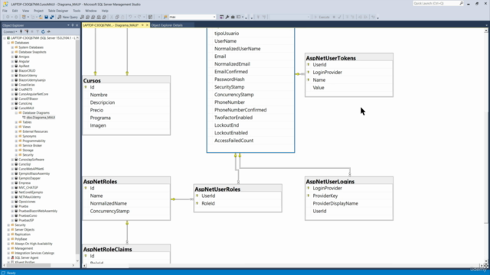Screen dimensions: 490x275
Task: Open the Table Designer menu
Action: pos(58,11)
